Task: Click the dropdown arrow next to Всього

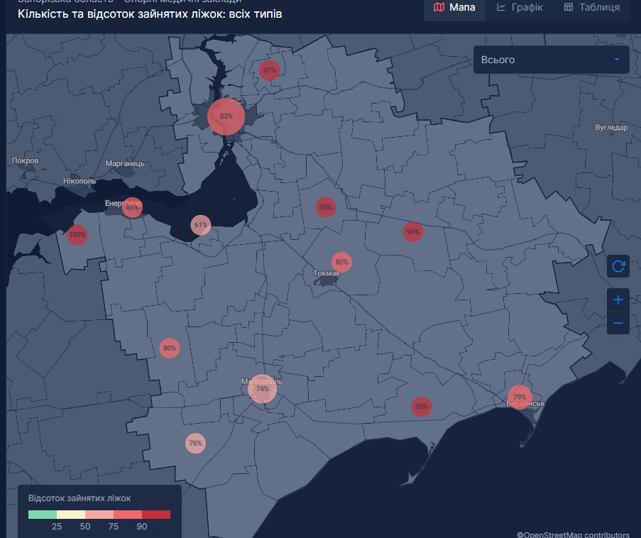Action: [x=617, y=60]
